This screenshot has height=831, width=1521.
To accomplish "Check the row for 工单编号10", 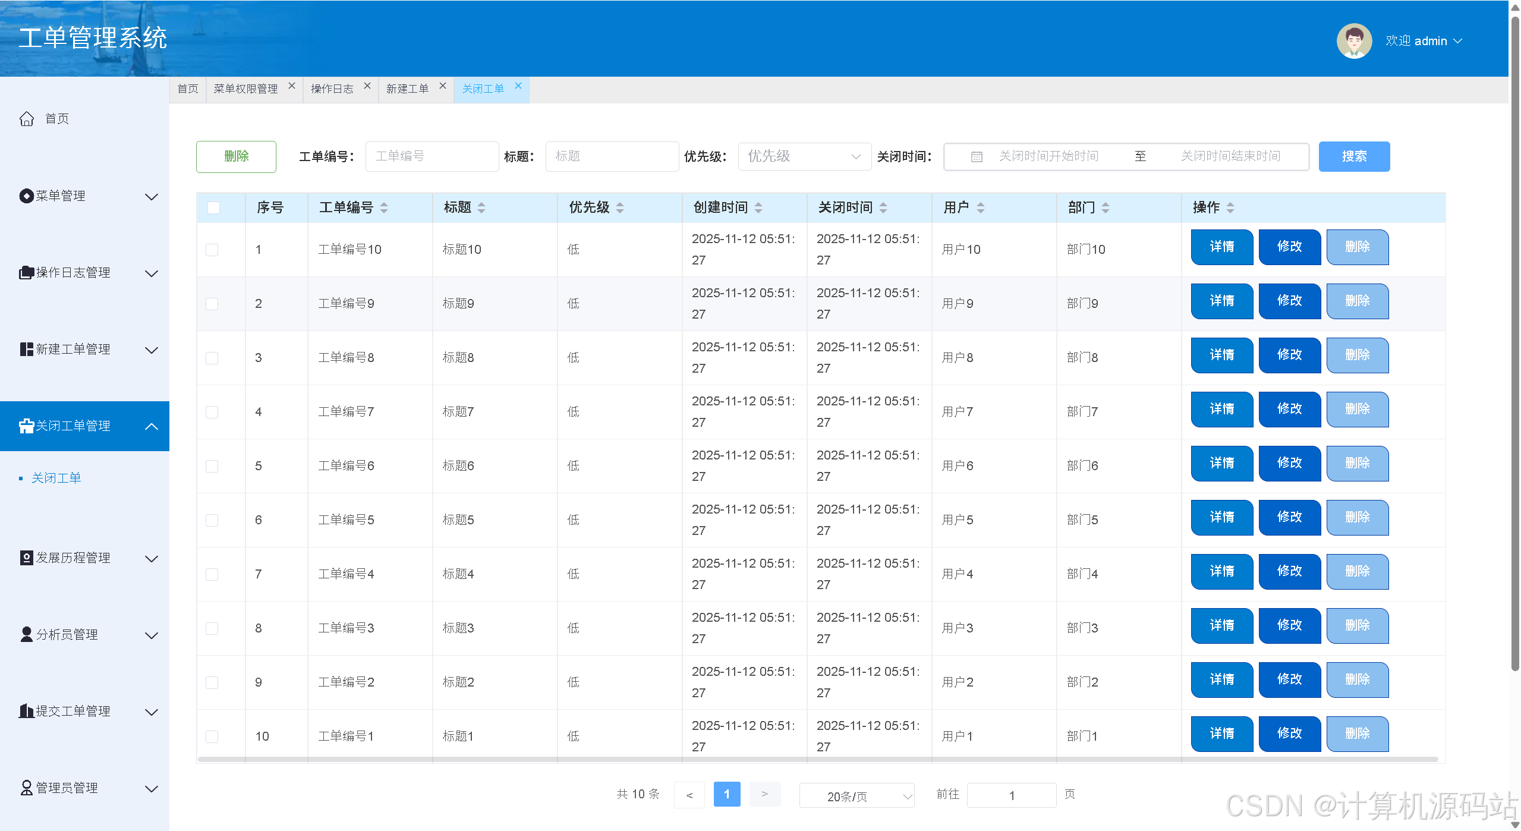I will pos(212,250).
